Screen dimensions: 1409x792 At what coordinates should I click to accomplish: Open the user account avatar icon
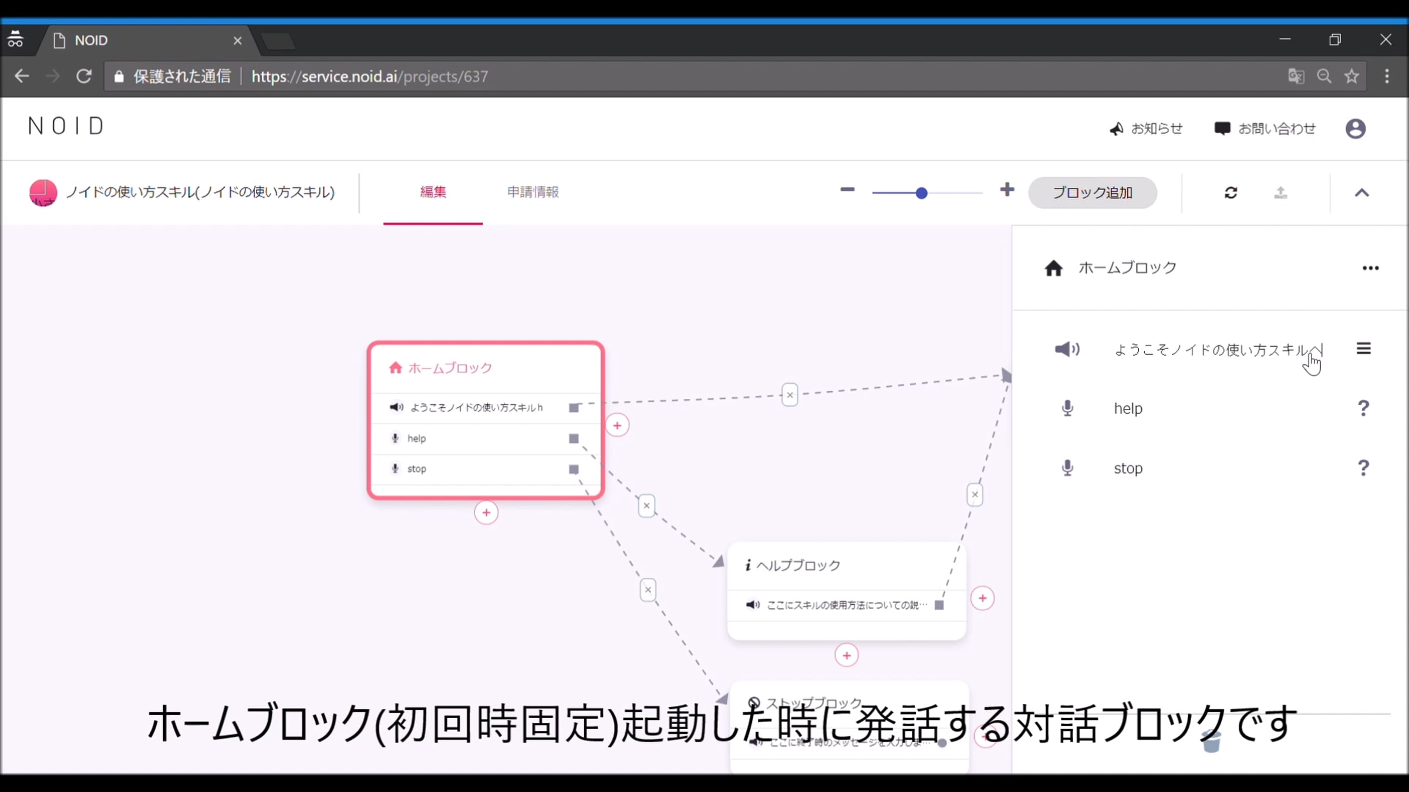[x=1355, y=128]
